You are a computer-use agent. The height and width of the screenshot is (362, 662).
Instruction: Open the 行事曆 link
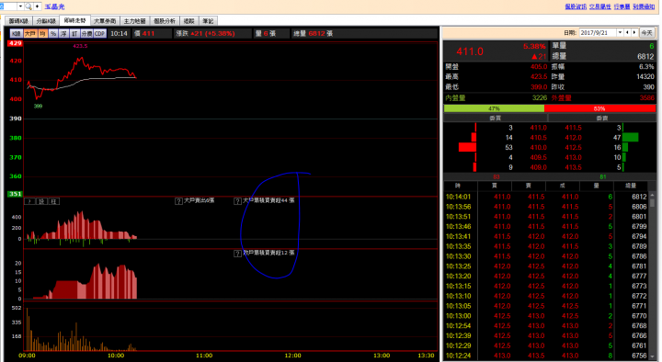(622, 6)
